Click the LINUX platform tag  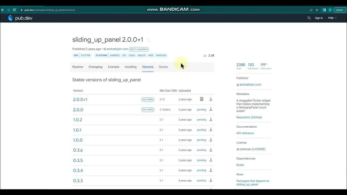132,56
